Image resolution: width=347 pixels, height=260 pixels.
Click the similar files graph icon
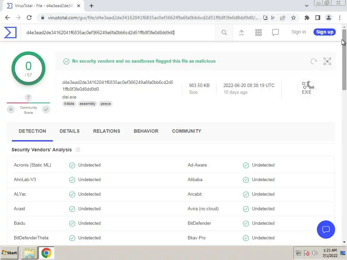point(327,61)
